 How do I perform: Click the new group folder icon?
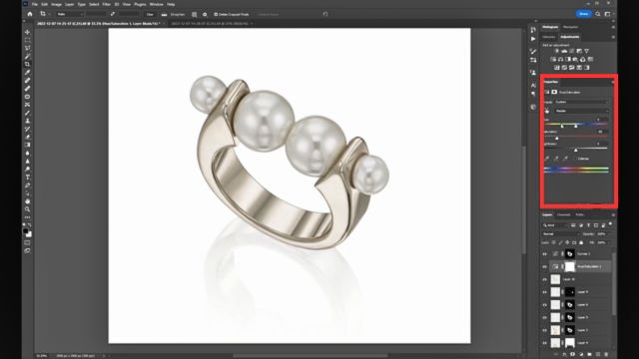click(x=589, y=355)
